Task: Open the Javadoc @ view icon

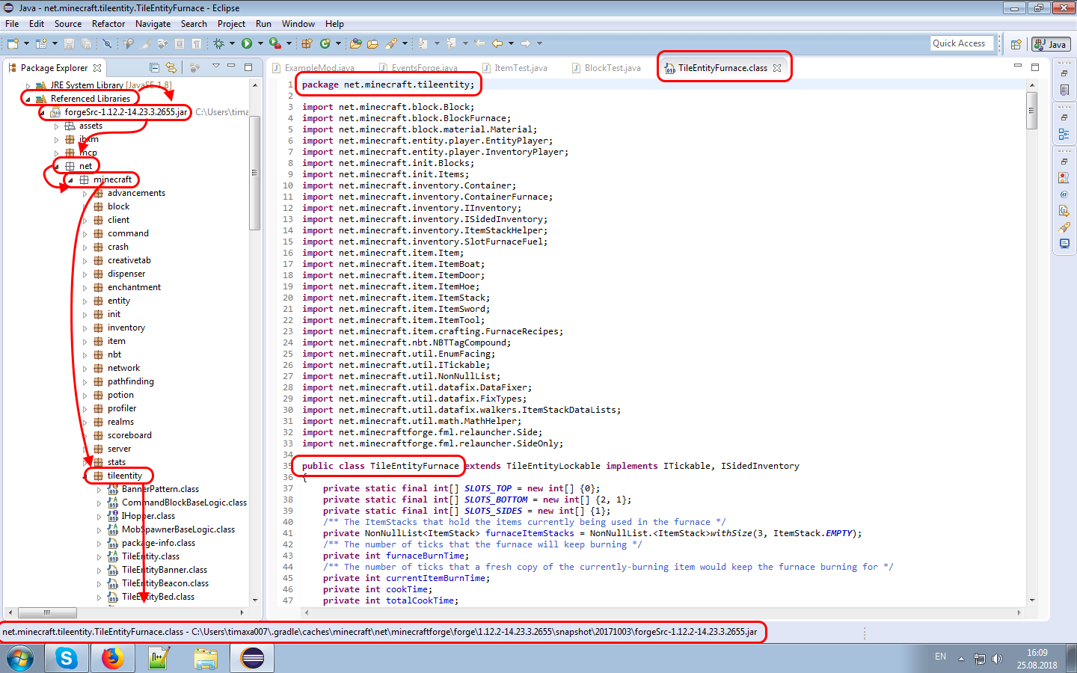Action: [x=1064, y=194]
